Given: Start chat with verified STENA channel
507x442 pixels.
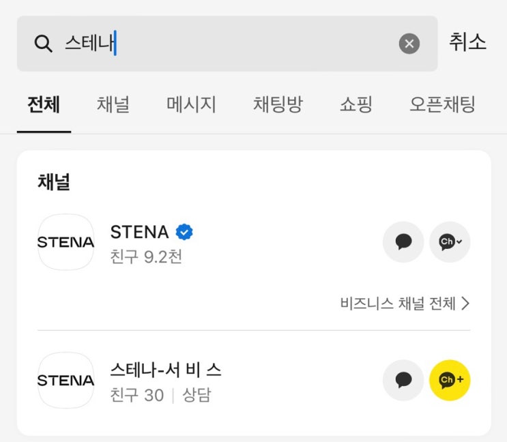Looking at the screenshot, I should 403,242.
